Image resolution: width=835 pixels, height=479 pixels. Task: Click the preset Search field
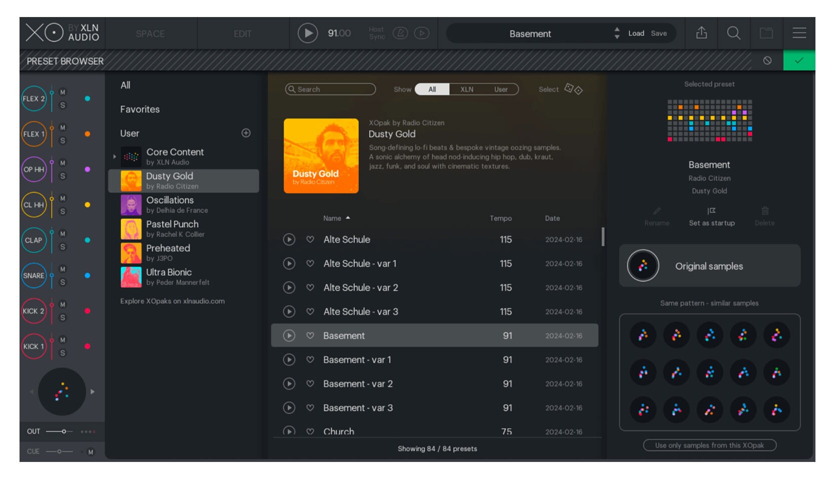click(330, 89)
